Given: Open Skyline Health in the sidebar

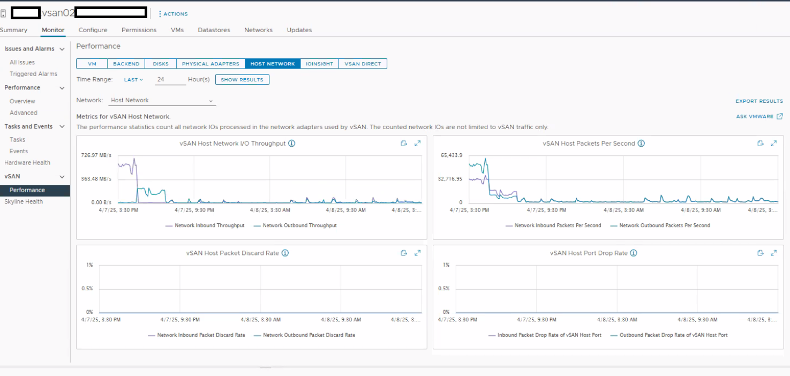Looking at the screenshot, I should tap(24, 202).
